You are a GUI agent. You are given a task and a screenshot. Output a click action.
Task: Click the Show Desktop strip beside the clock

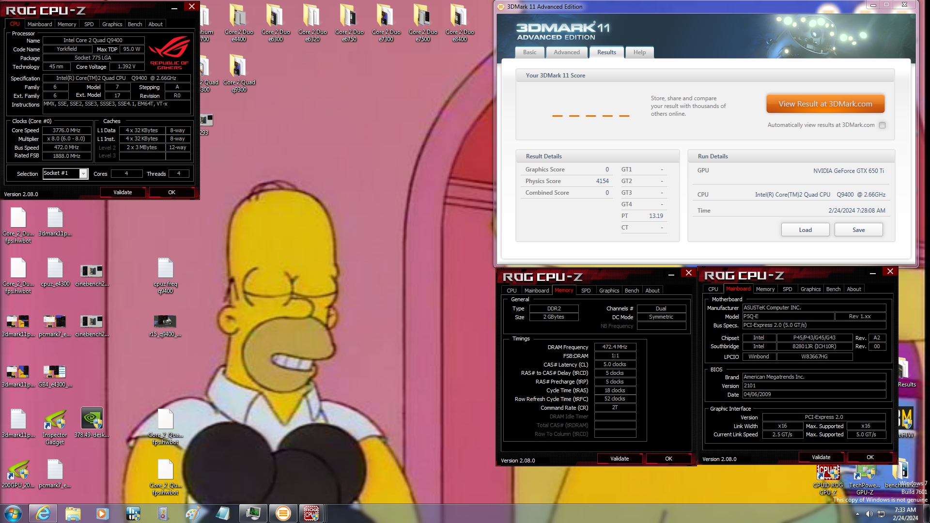(926, 513)
